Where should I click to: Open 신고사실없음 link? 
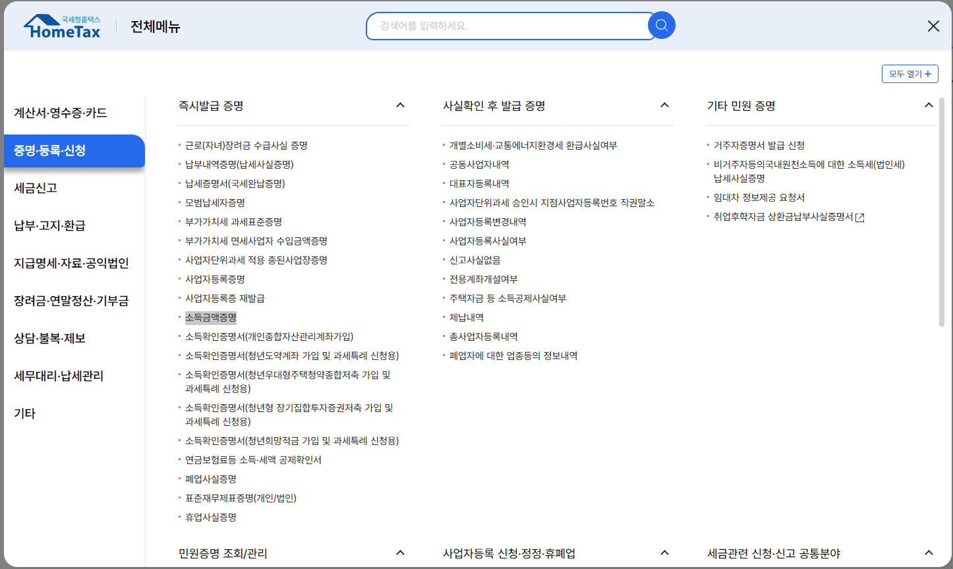tap(475, 260)
